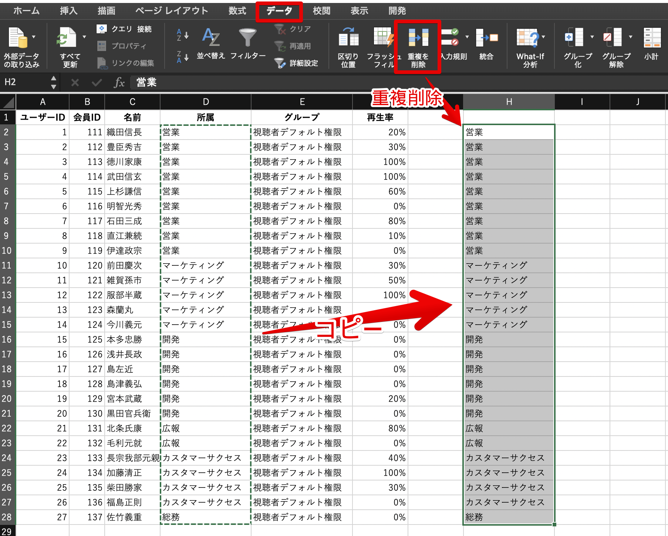
Task: Click the Text to Columns (区切り位置) icon
Action: [x=348, y=37]
